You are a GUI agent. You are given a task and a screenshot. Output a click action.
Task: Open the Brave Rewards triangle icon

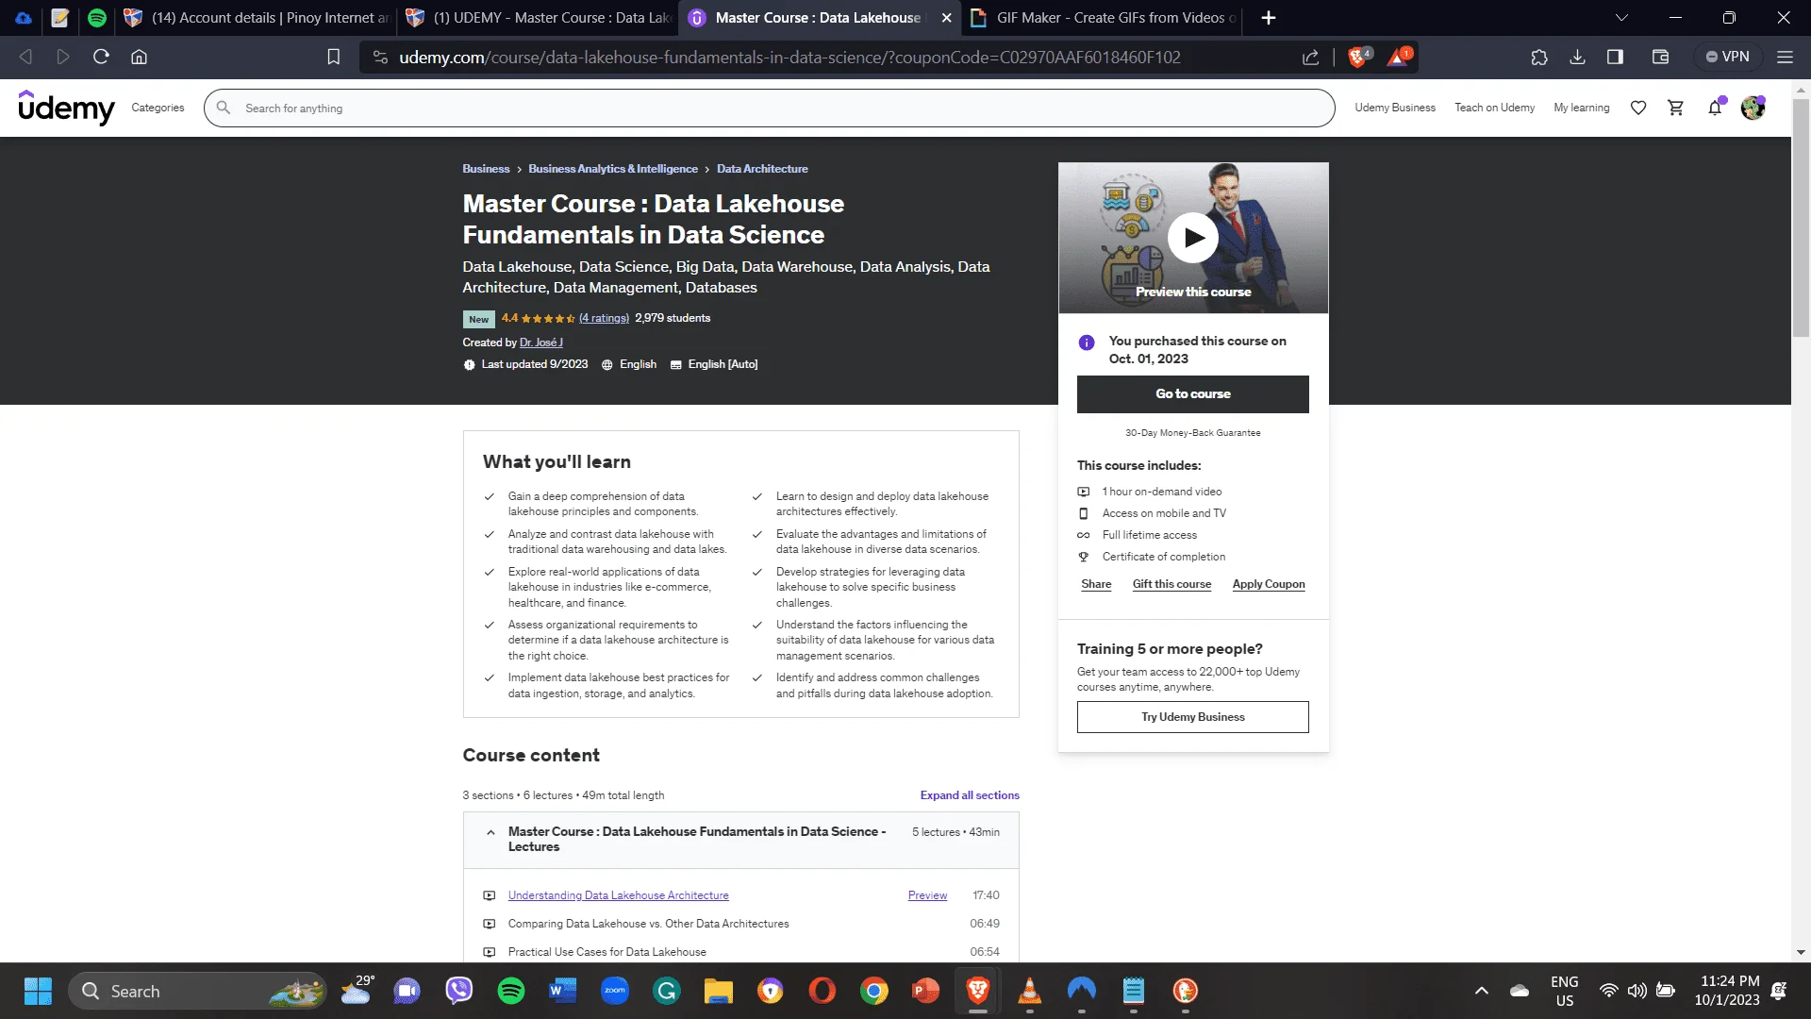tap(1398, 57)
